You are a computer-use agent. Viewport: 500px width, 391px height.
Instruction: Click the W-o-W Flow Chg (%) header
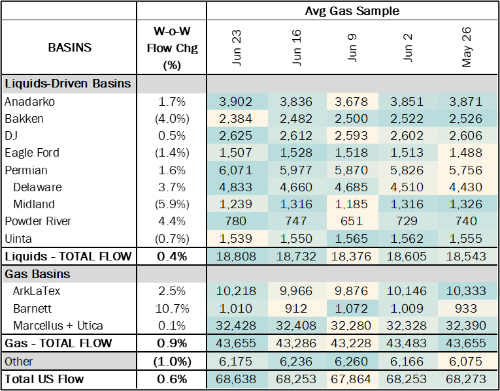(x=171, y=48)
